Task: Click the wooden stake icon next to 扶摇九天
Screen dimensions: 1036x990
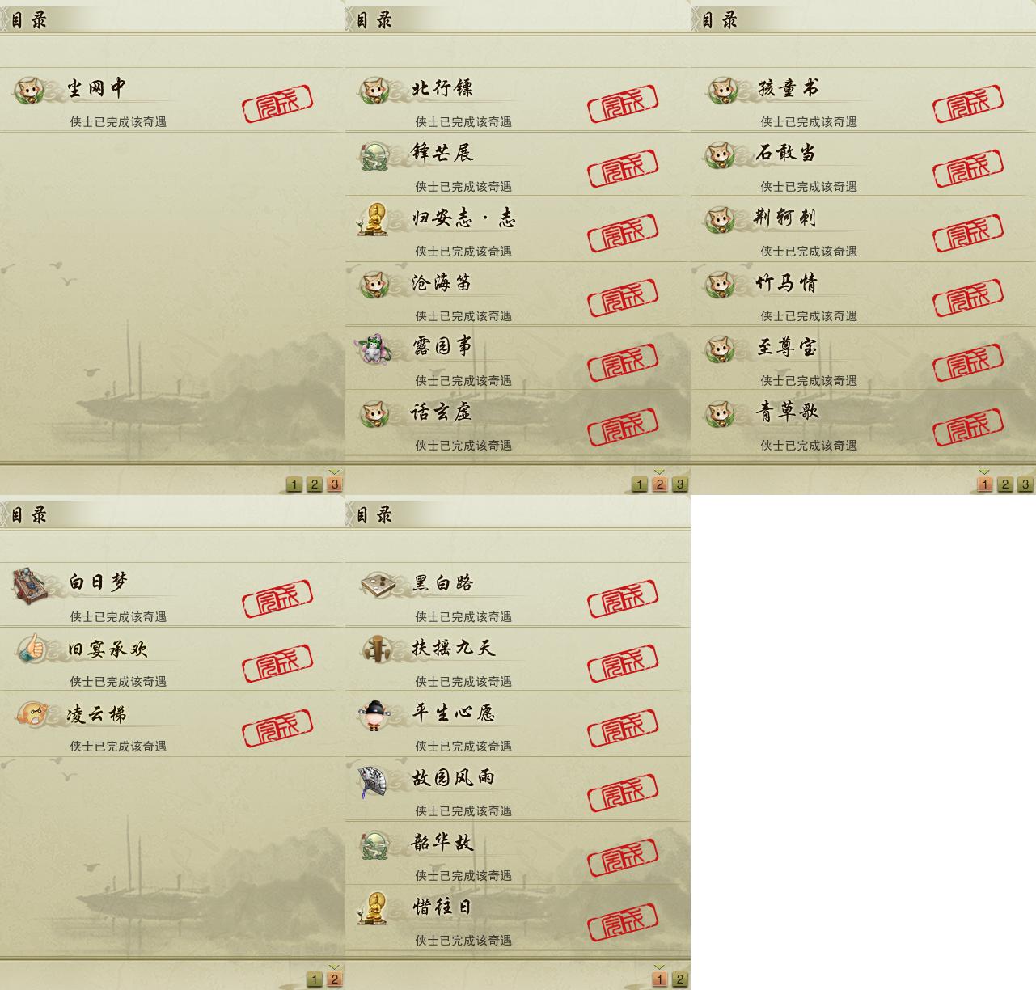Action: [x=375, y=649]
